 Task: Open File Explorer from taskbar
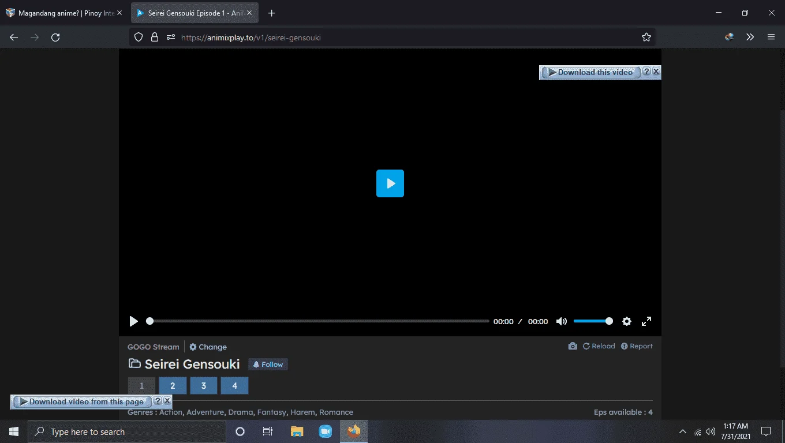point(297,431)
